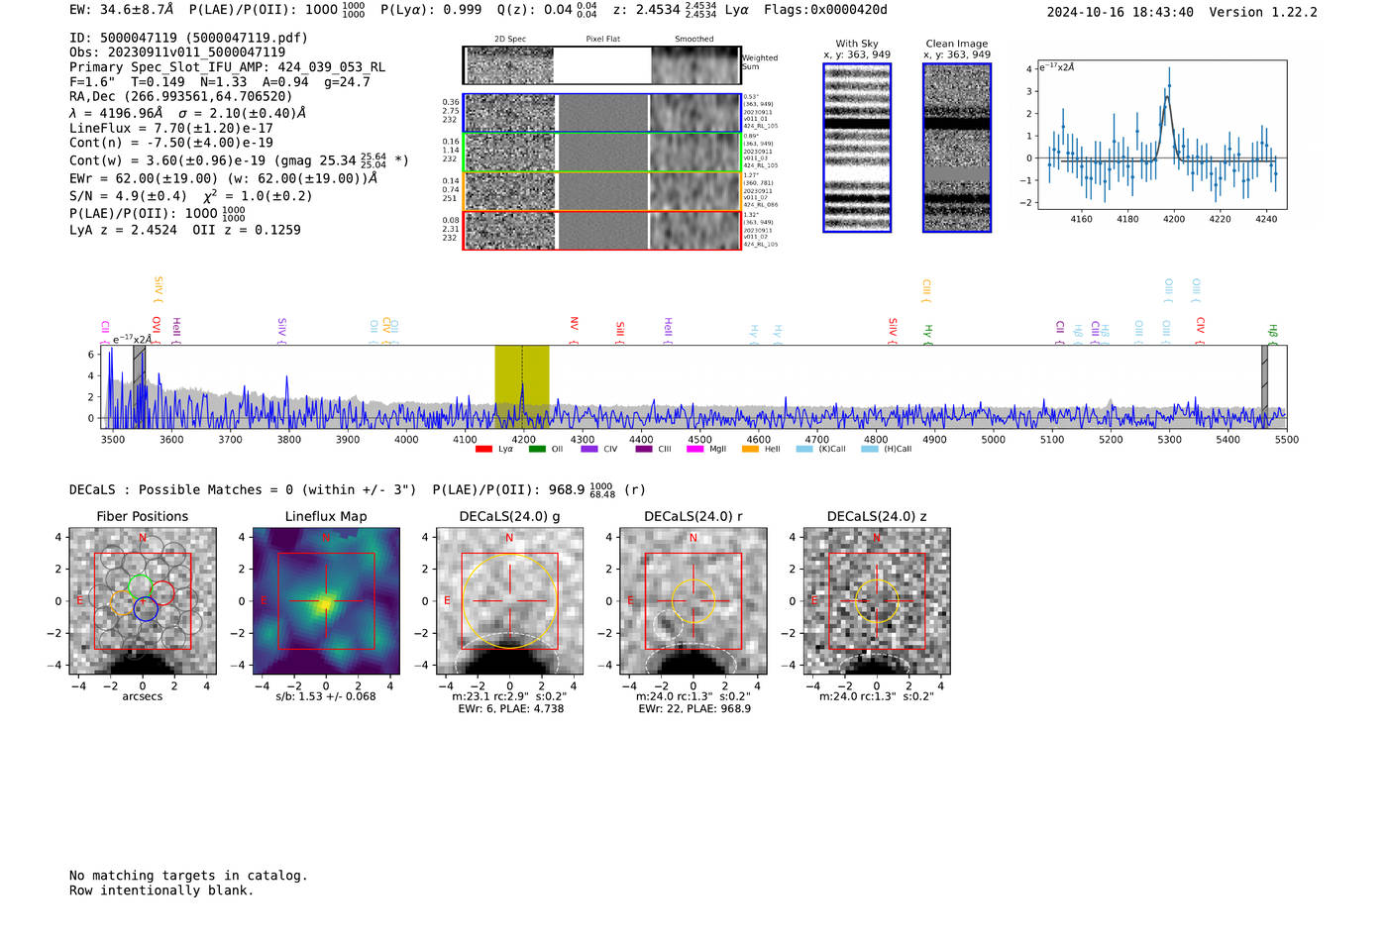Click the green Hγ line marker label
Image resolution: width=1387 pixels, height=944 pixels.
tap(928, 334)
